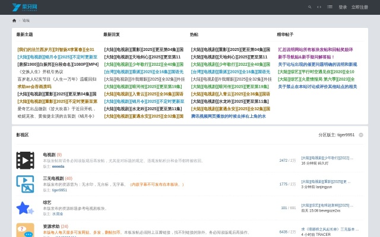
Task: Open the 综艺 forum title link
Action: [x=47, y=202]
